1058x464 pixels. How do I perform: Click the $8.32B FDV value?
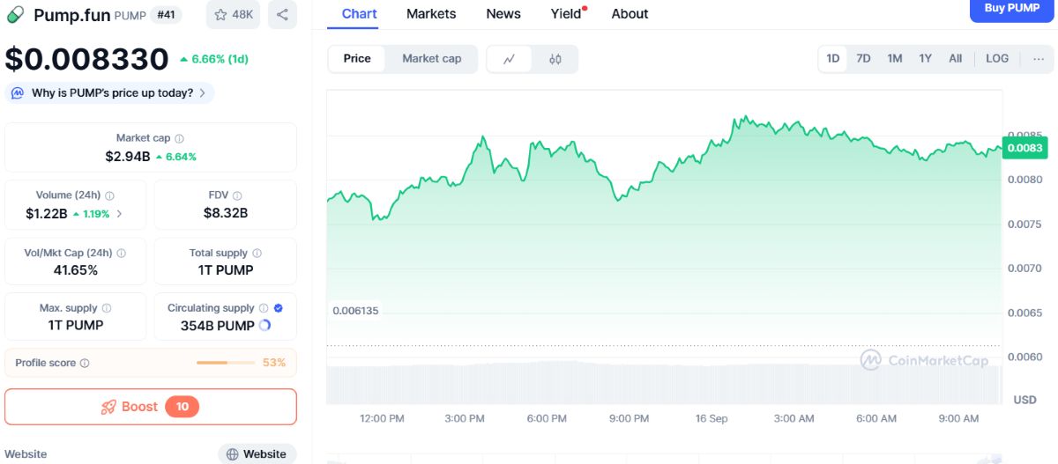tap(226, 213)
